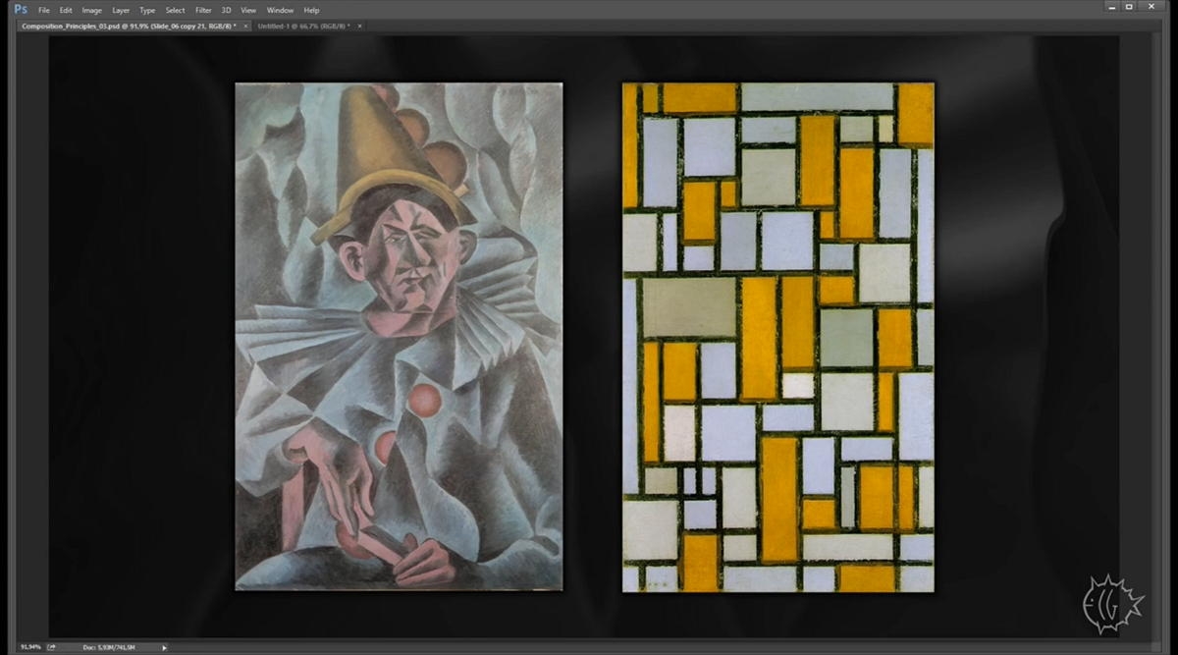Close the Photoshop window
Screen dimensions: 1178x655
click(x=1152, y=7)
